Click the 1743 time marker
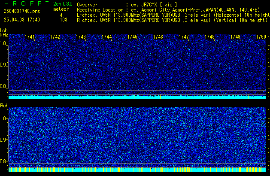Screen dimensions: 270x176 point(81,37)
